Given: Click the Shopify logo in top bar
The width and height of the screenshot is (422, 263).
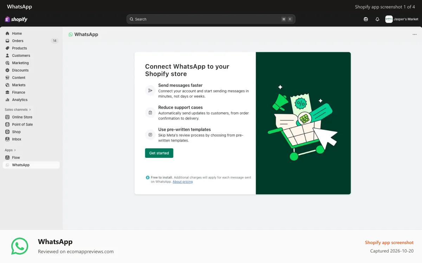Looking at the screenshot, I should (x=16, y=19).
